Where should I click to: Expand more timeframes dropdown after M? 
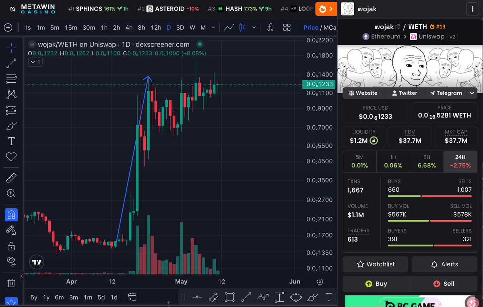tap(214, 27)
